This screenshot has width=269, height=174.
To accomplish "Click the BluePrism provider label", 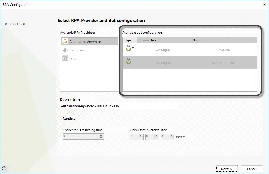I will point(77,50).
